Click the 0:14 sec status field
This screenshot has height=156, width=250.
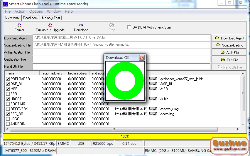(x=129, y=144)
